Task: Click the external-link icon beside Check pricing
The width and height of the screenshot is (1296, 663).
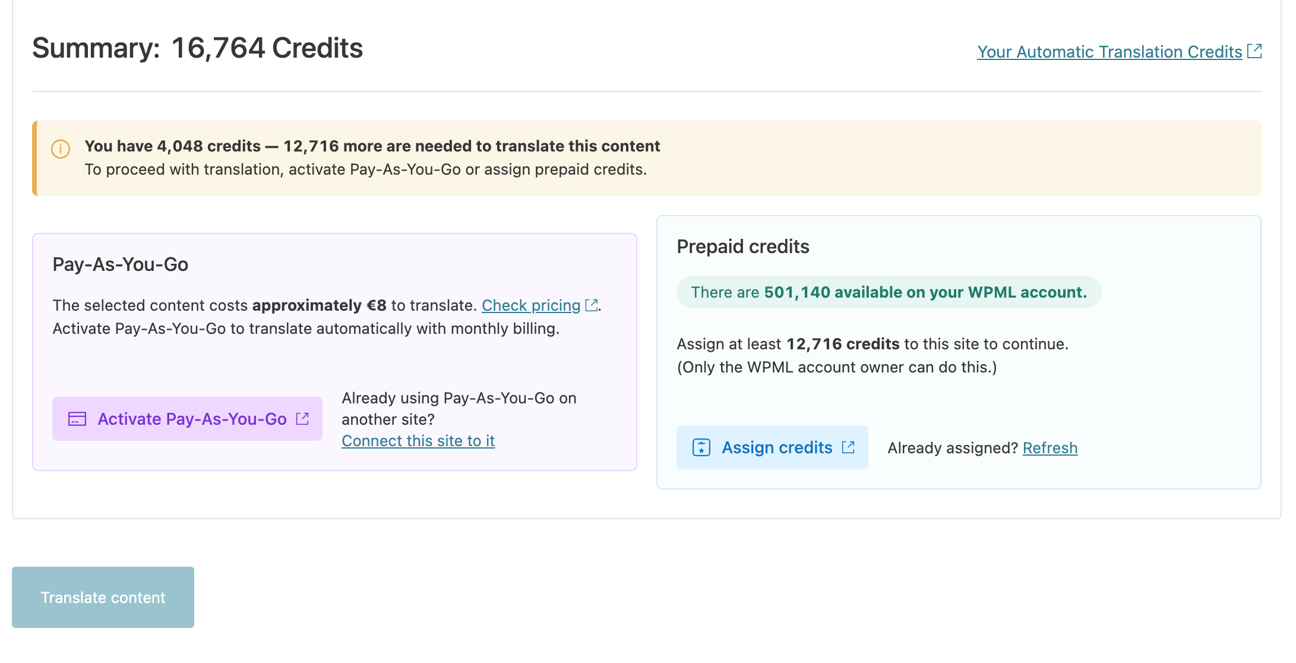Action: click(x=592, y=305)
